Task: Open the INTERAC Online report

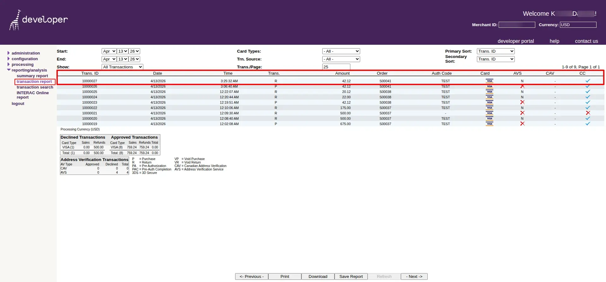Action: coord(33,95)
